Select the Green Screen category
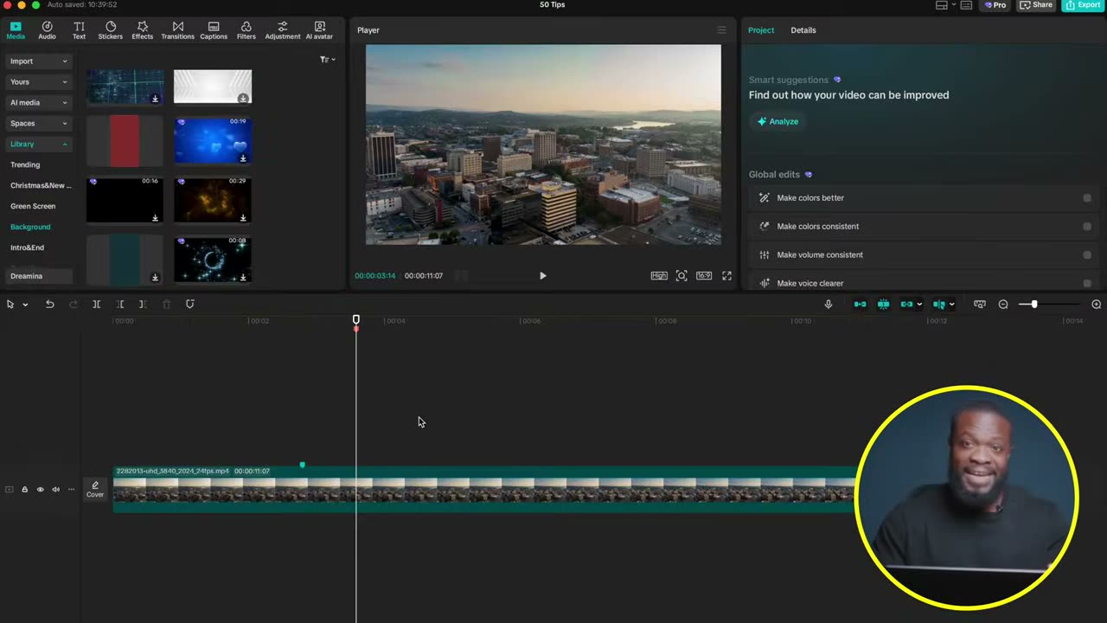This screenshot has height=623, width=1107. tap(33, 206)
